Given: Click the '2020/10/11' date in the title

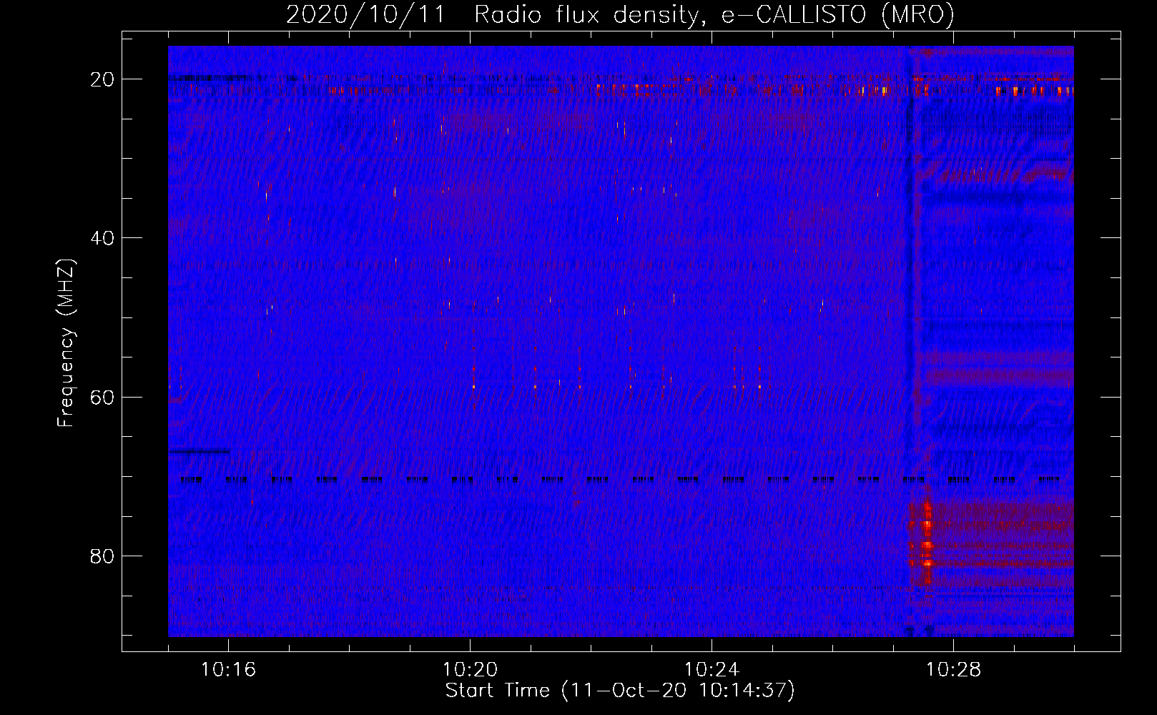Looking at the screenshot, I should [365, 15].
